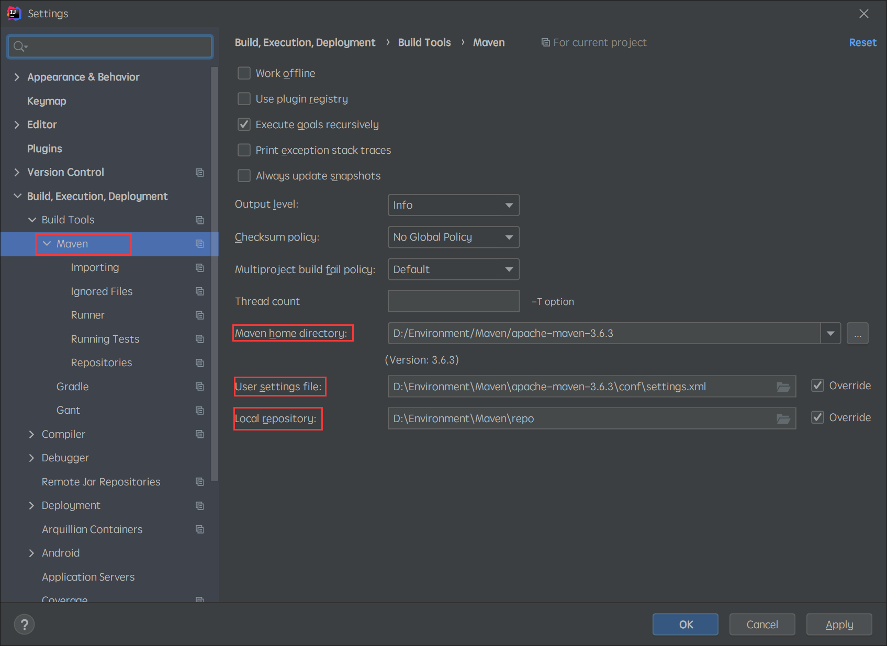Click the project-level icon beside Runner
The image size is (887, 646).
coord(199,315)
